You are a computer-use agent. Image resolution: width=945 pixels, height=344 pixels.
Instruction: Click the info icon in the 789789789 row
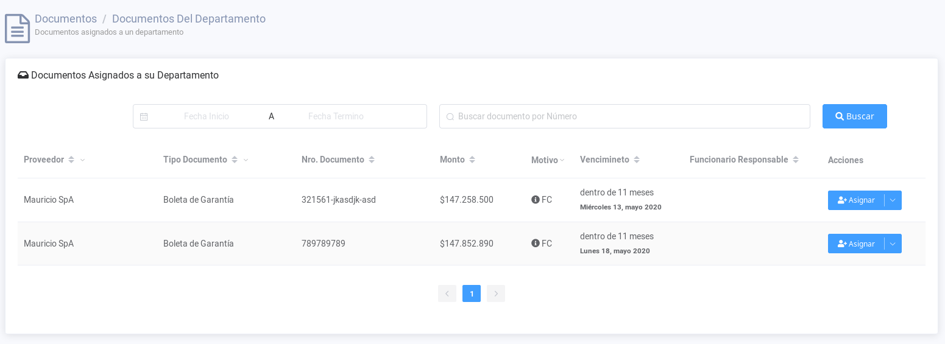536,244
